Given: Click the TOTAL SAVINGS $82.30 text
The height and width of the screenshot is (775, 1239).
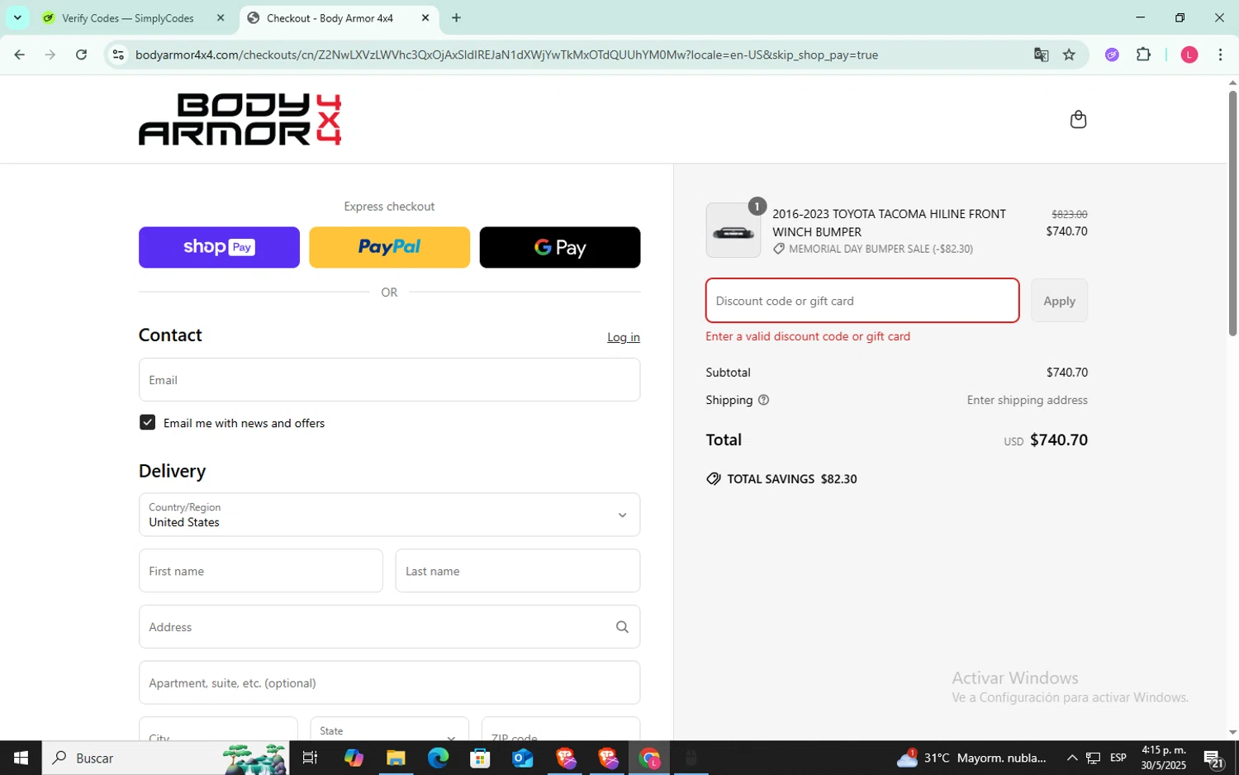Looking at the screenshot, I should coord(791,479).
